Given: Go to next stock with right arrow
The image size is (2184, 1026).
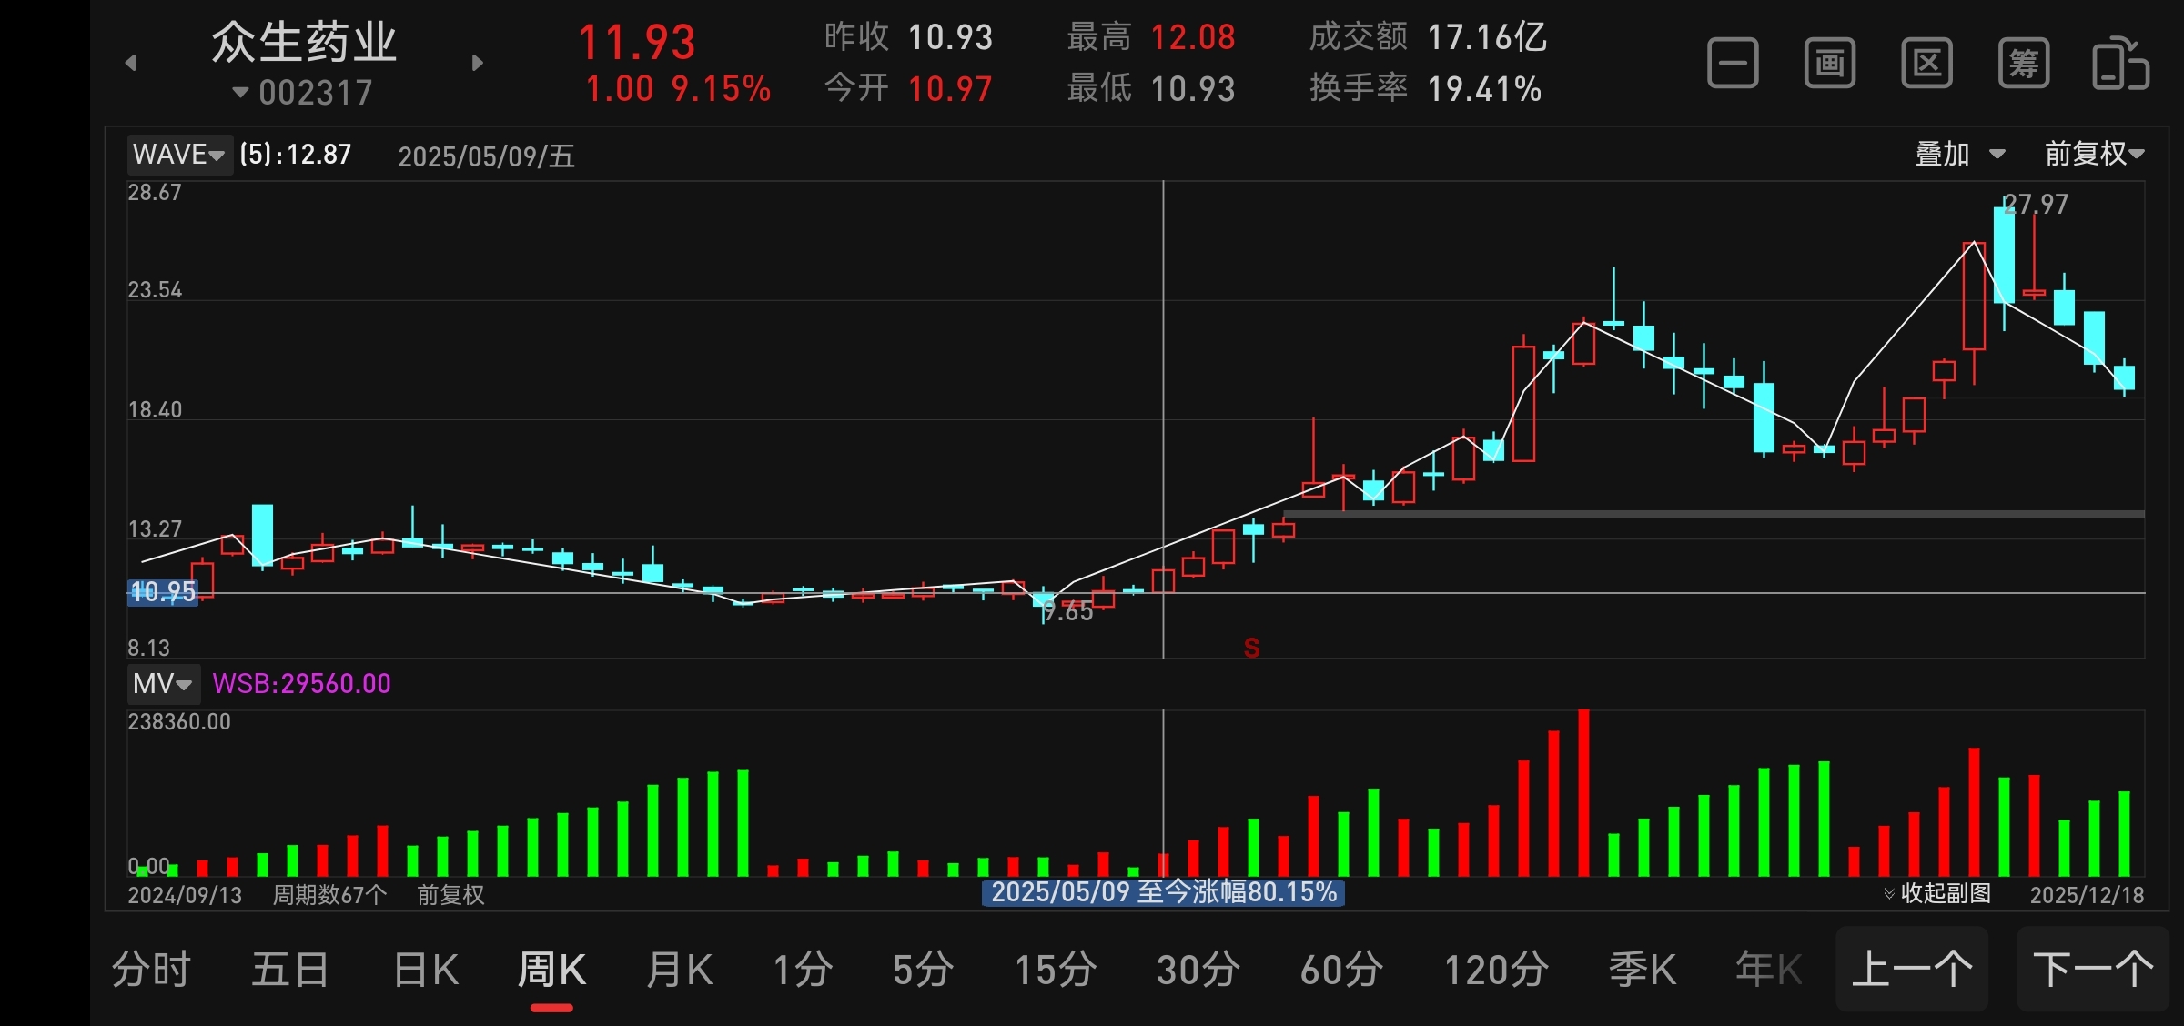Looking at the screenshot, I should tap(478, 63).
